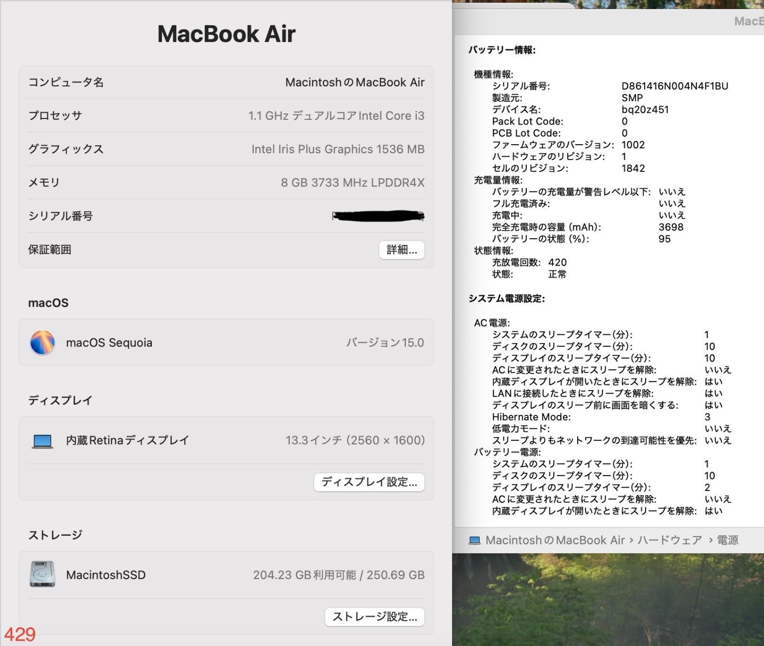Screen dimensions: 764x646
Task: Click full charge capacity value 3698
Action: tap(671, 227)
